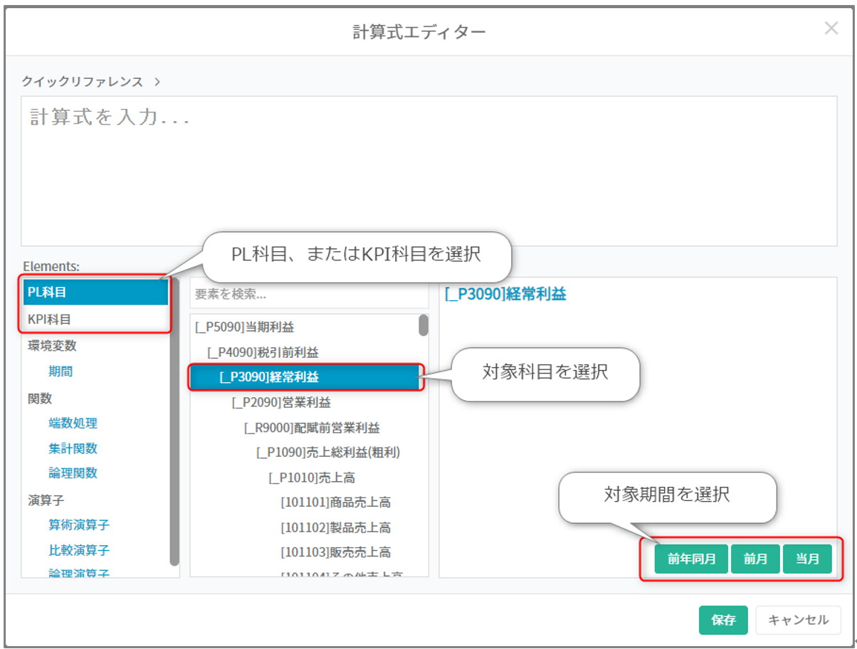Select [_P1010]売上高 tree item
The width and height of the screenshot is (857, 649).
312,477
